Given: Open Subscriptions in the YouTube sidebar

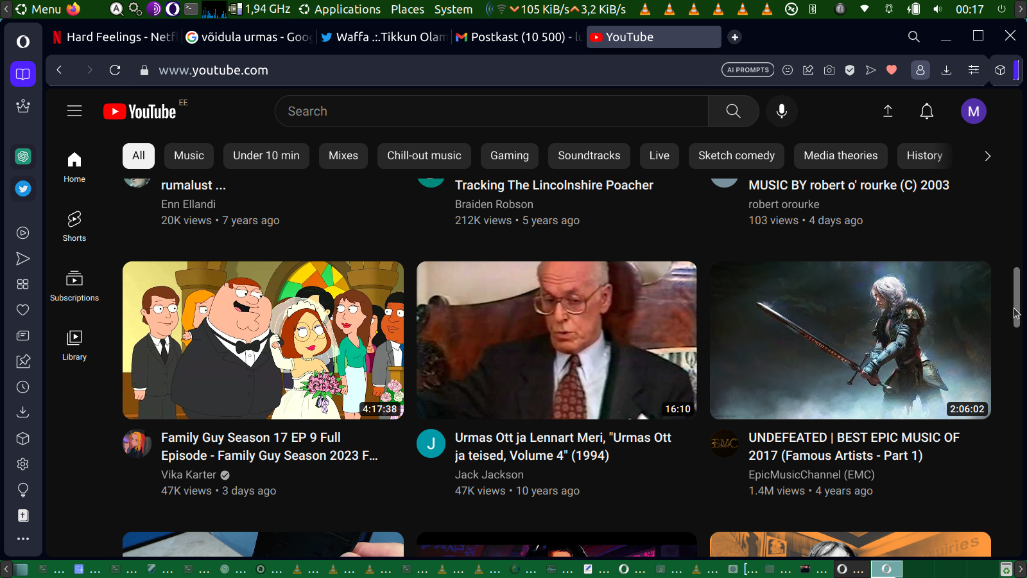Looking at the screenshot, I should pyautogui.click(x=74, y=286).
